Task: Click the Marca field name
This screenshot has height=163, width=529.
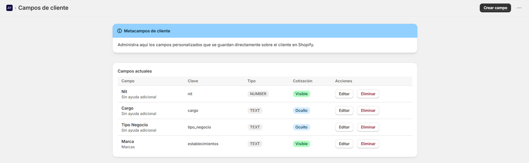Action: (x=127, y=141)
